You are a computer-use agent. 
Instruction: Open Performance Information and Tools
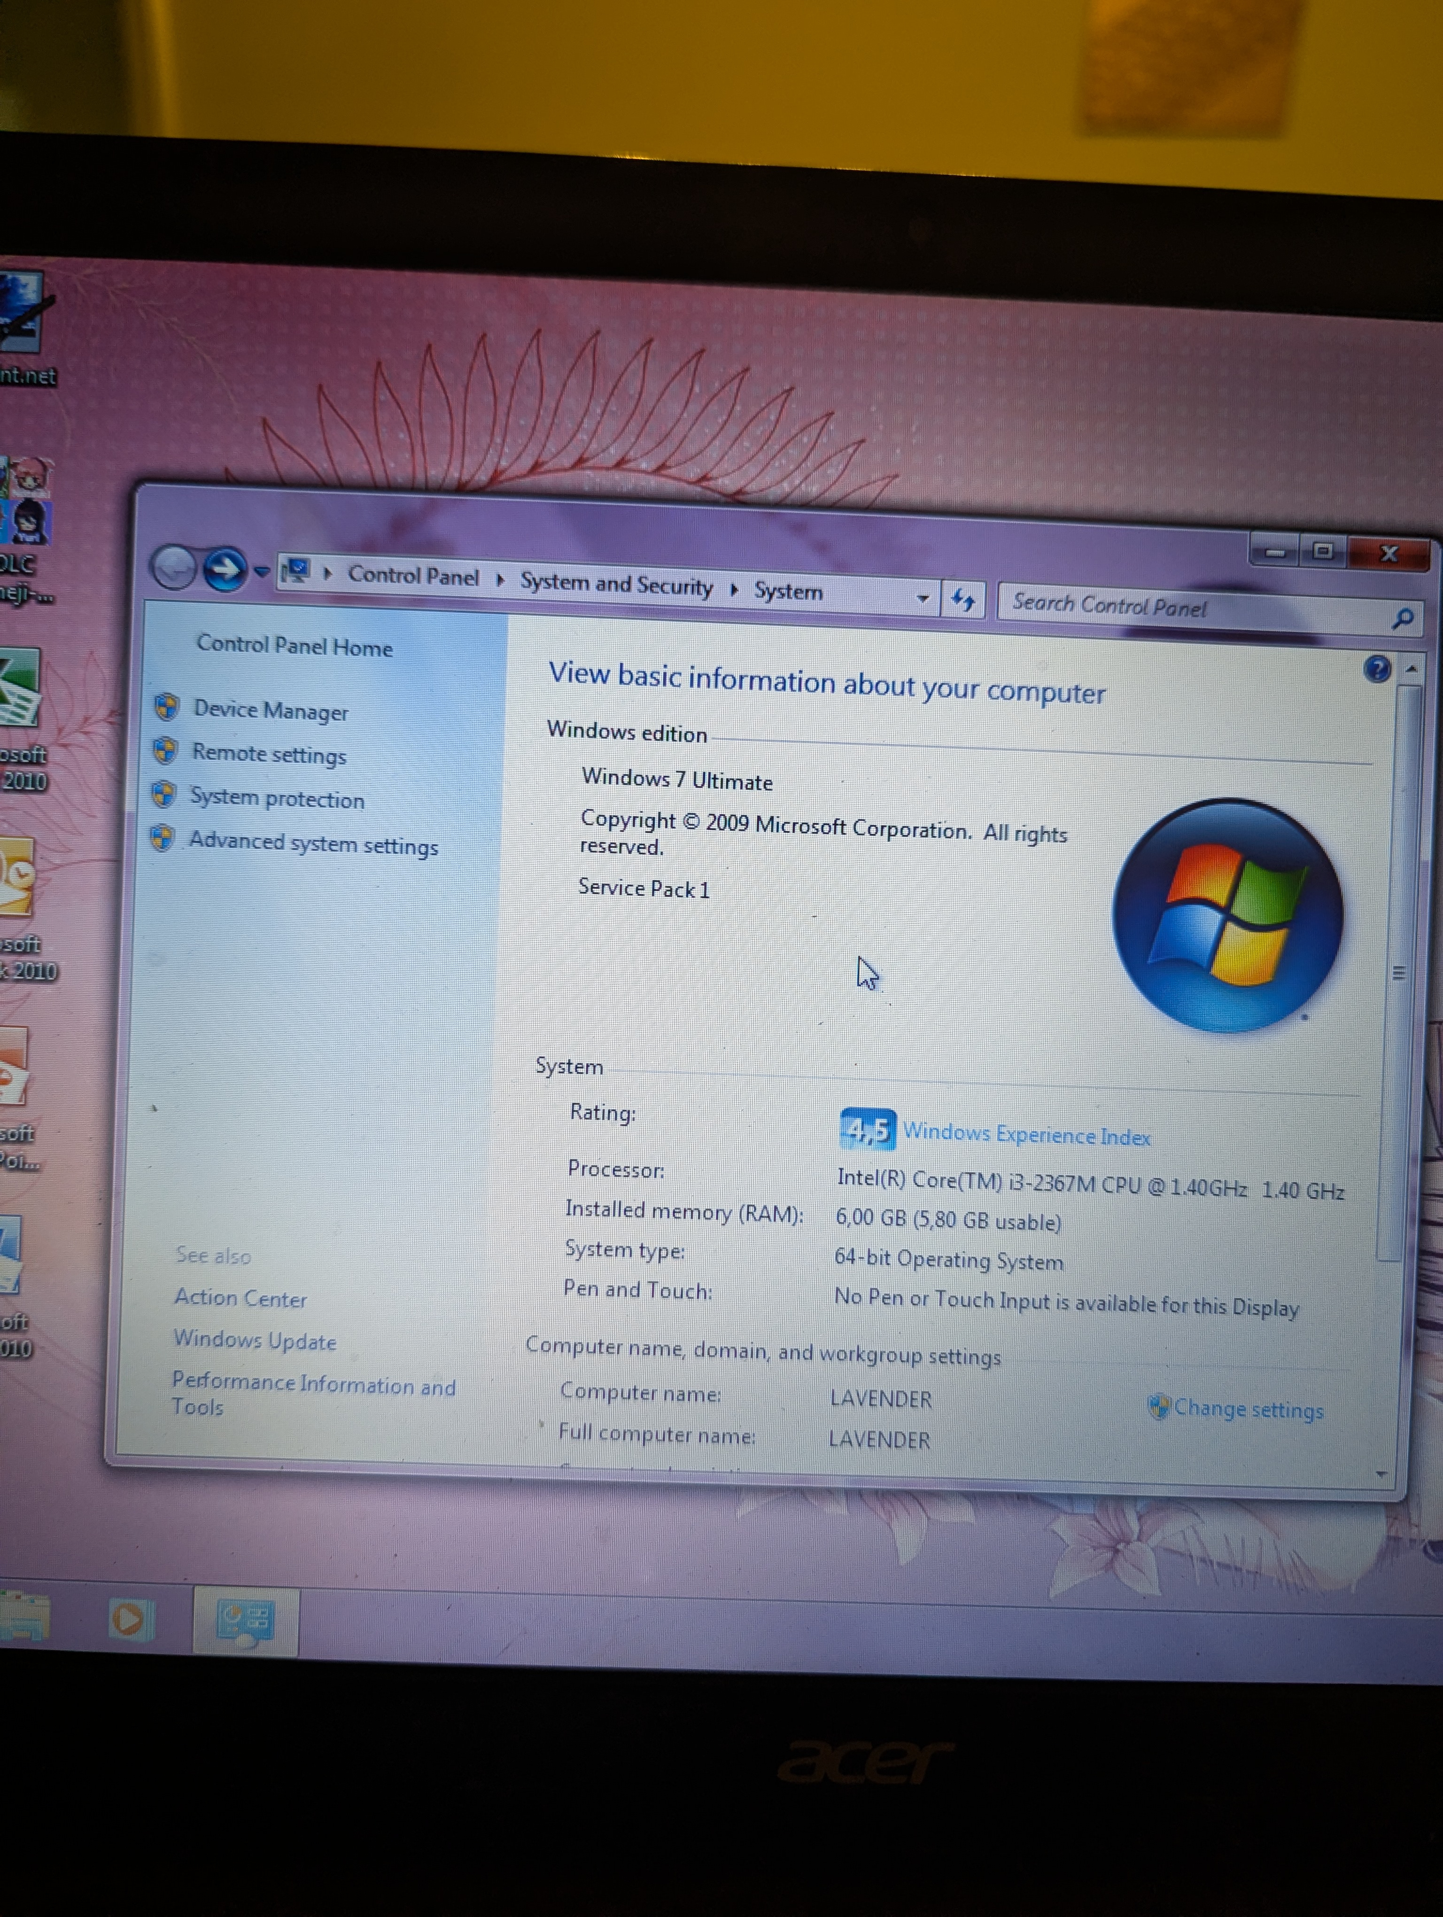313,1394
